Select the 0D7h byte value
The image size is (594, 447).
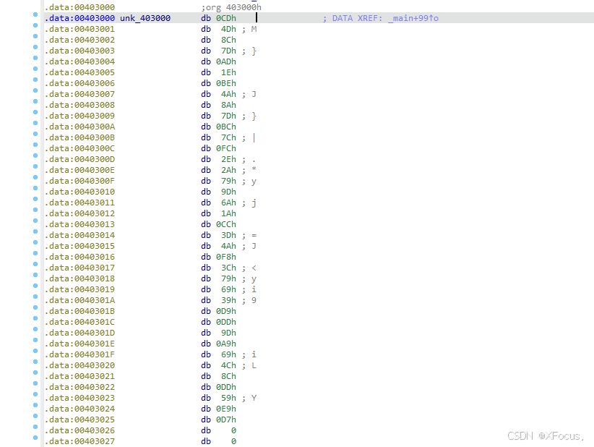coord(226,420)
